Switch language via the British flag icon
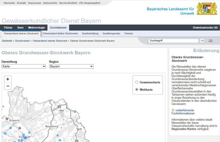This screenshot has width=220, height=142. [210, 41]
